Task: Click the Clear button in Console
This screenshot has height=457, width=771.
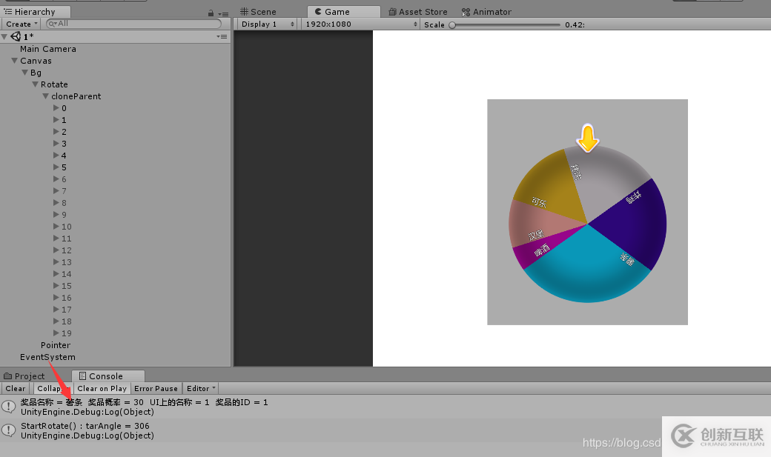Action: pos(16,388)
